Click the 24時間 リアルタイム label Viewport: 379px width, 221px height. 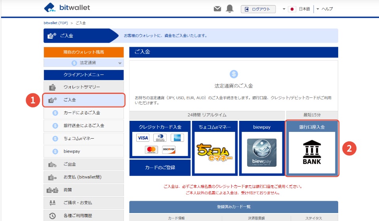click(207, 115)
